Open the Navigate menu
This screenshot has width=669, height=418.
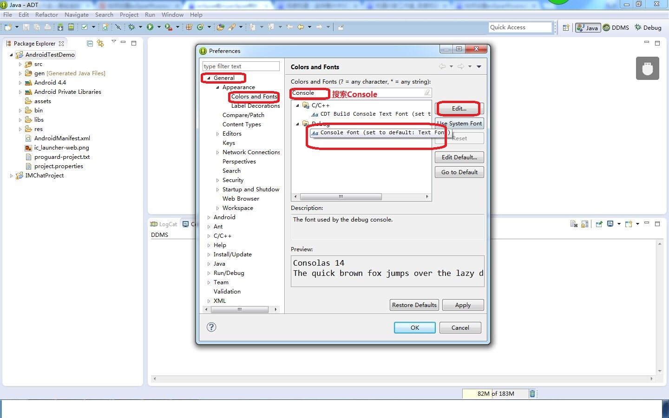click(77, 14)
